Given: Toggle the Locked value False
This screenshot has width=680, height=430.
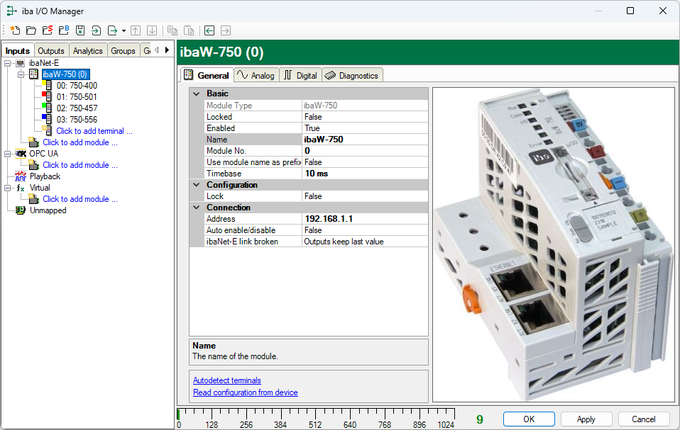Looking at the screenshot, I should click(x=365, y=117).
